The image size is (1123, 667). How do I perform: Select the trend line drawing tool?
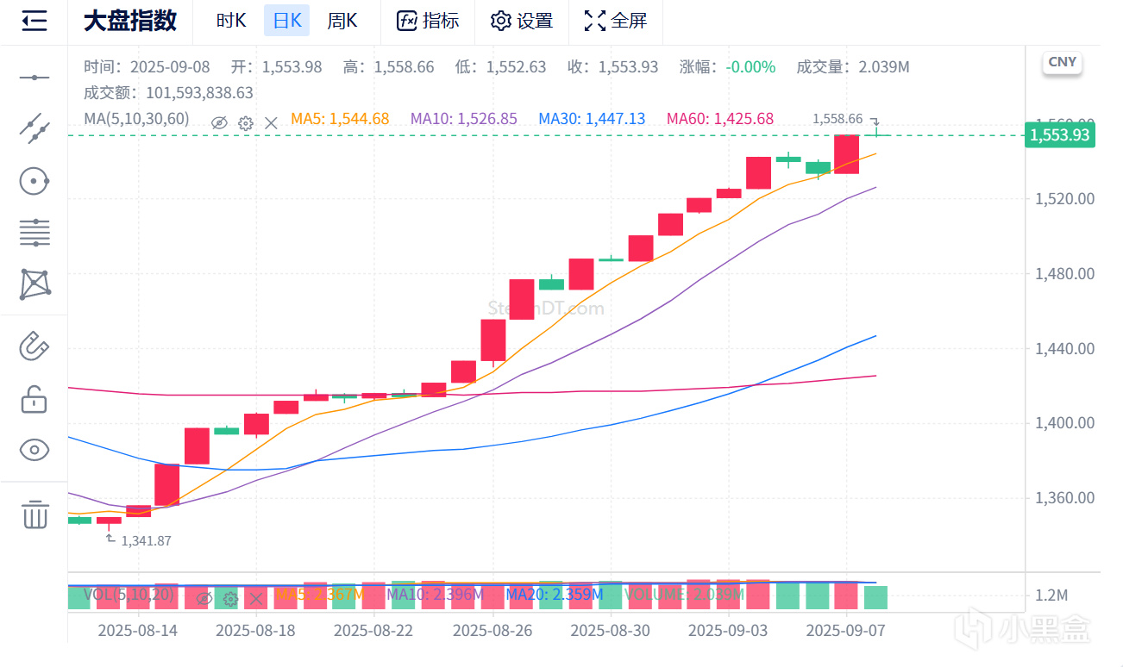pyautogui.click(x=35, y=128)
